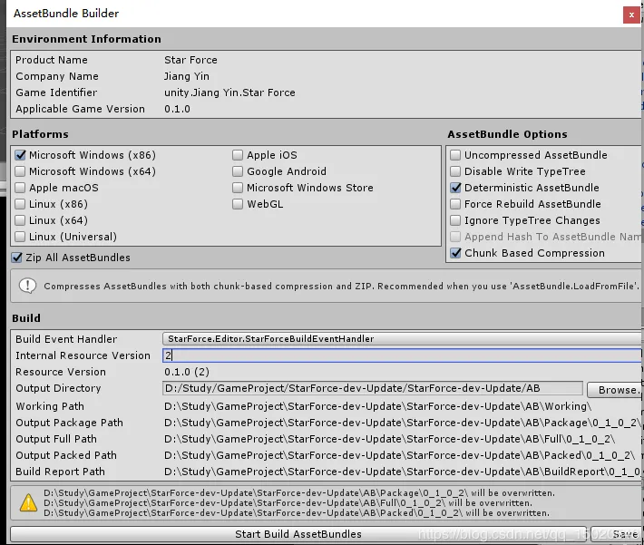
Task: Uncheck Deterministic AssetBundle
Action: click(x=455, y=188)
